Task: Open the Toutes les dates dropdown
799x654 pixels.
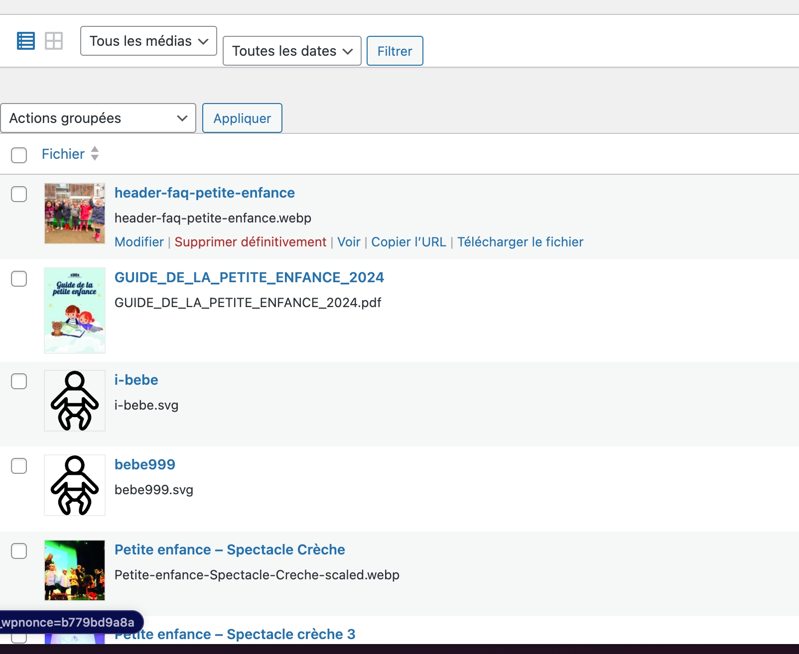Action: 292,51
